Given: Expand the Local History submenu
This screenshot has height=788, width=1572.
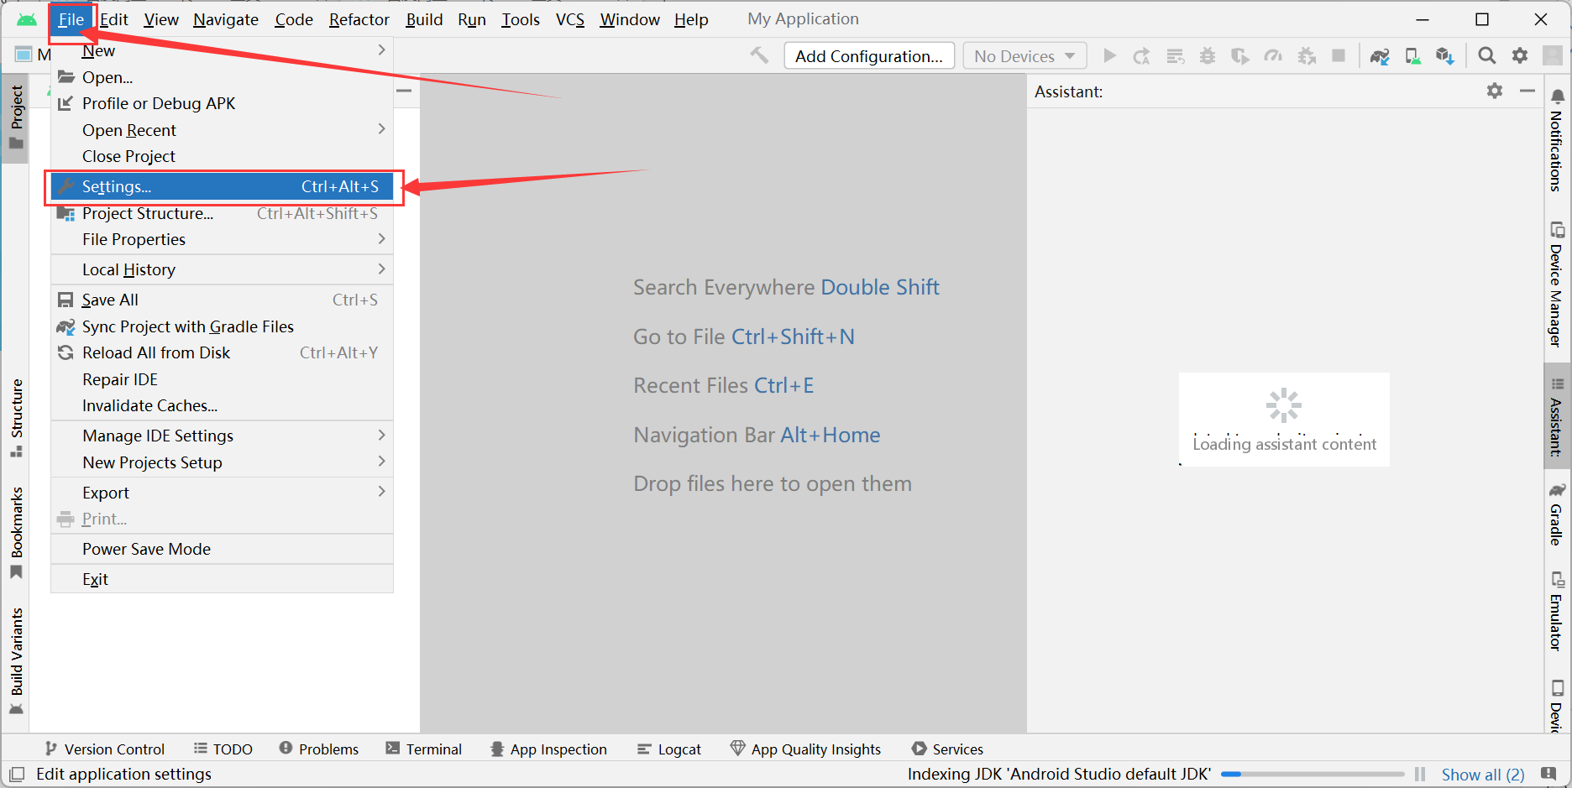Looking at the screenshot, I should point(222,269).
